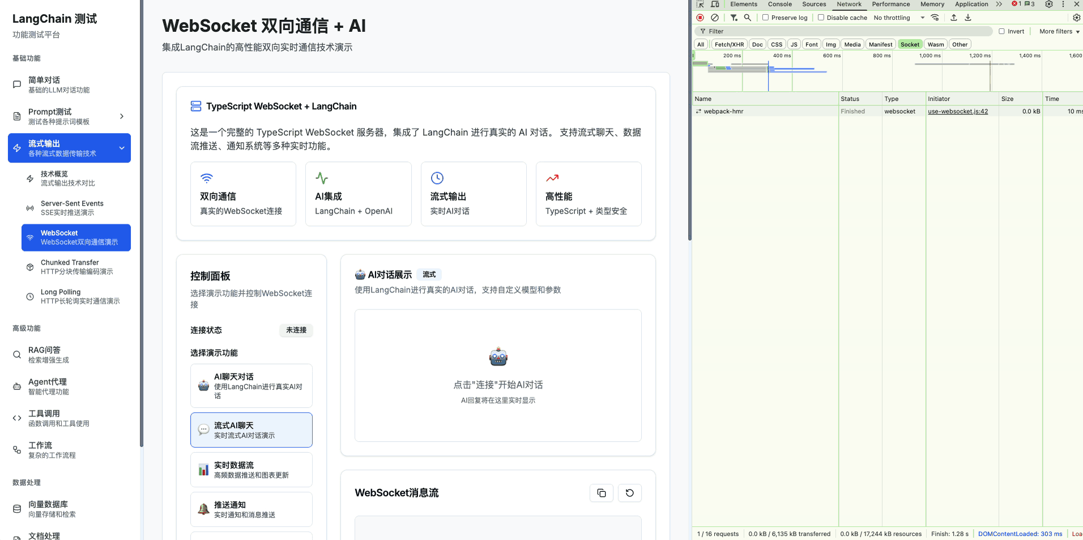Viewport: 1083px width, 540px height.
Task: Toggle the Fetch/XHR request filter
Action: point(730,44)
